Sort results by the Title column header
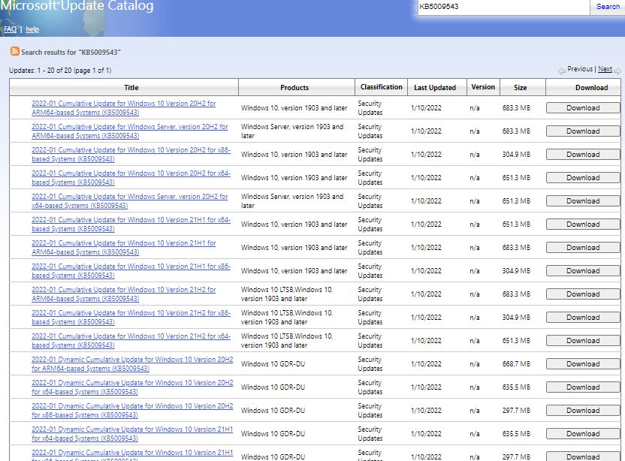 [x=131, y=88]
